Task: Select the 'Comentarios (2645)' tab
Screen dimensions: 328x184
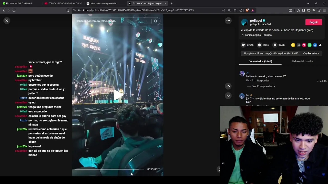Action: [260, 61]
